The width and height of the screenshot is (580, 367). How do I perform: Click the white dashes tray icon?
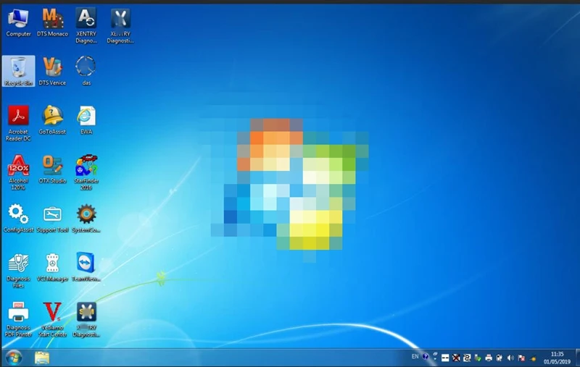(x=445, y=358)
